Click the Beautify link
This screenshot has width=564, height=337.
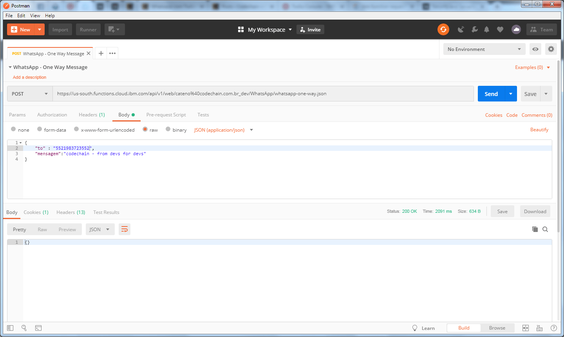pos(539,130)
